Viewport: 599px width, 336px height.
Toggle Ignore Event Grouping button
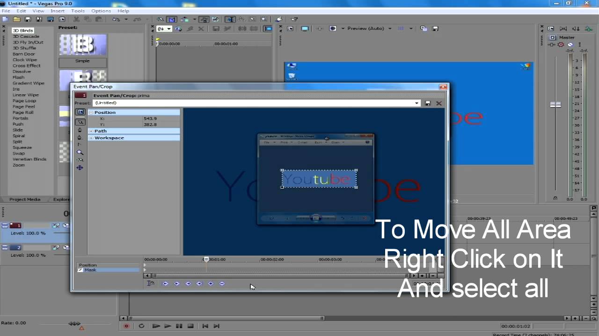click(x=216, y=19)
